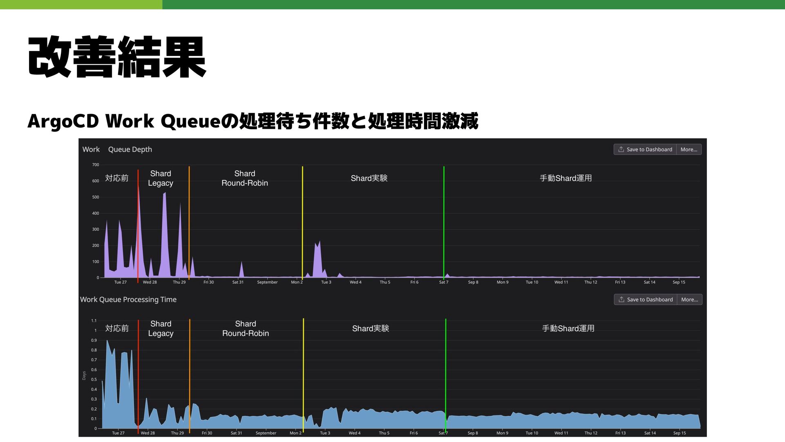Click Shard実験 label in Processing Time chart
785x442 pixels.
[x=371, y=328]
